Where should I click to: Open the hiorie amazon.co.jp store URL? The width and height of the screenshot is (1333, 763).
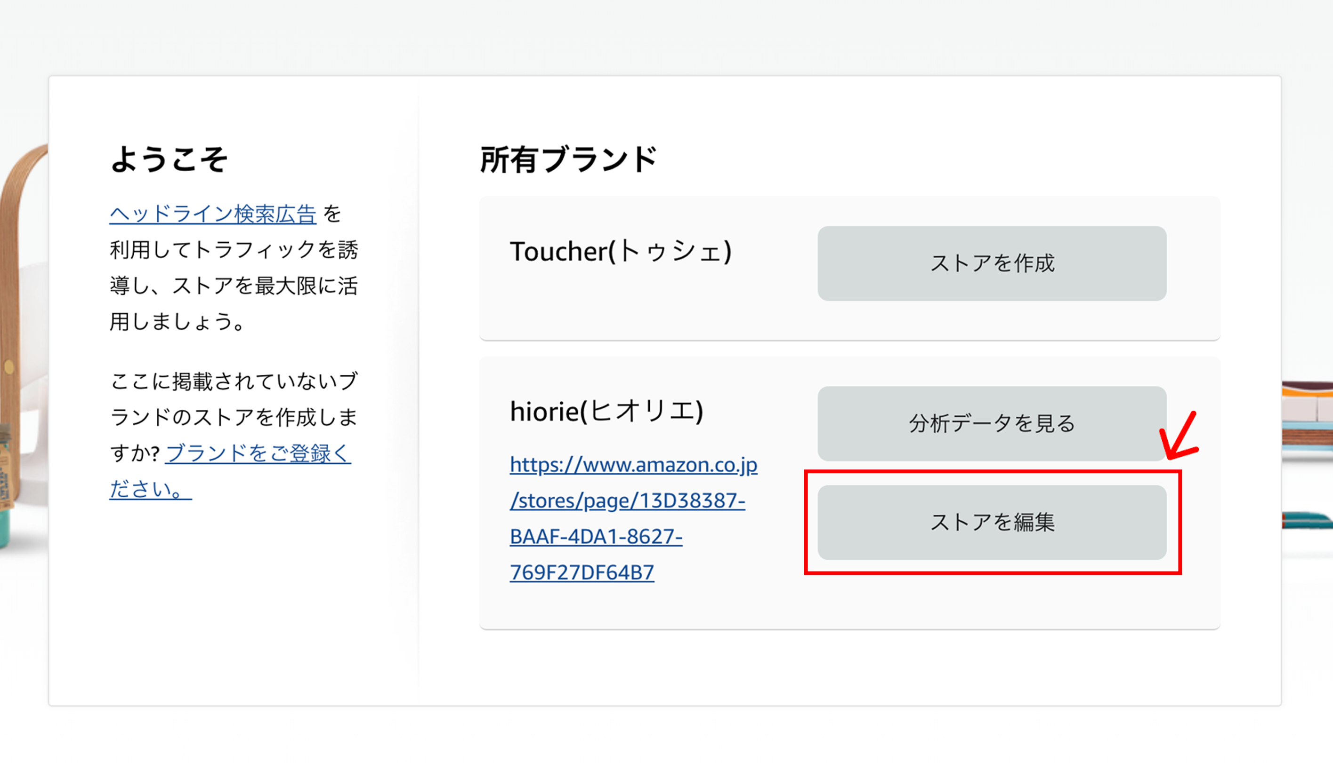tap(633, 518)
